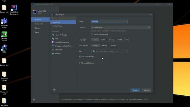
Task: Click the Create button
Action: 135,90
